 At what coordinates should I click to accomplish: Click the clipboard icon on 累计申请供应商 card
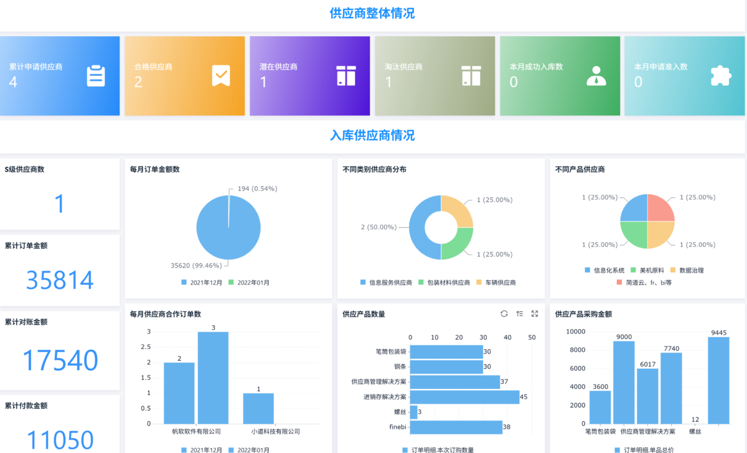pyautogui.click(x=96, y=75)
